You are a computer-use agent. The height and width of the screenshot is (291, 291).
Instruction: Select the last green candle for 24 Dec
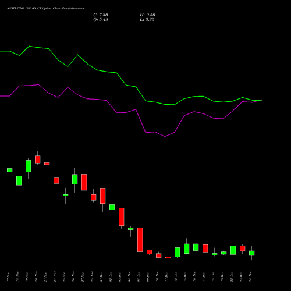tap(252, 253)
